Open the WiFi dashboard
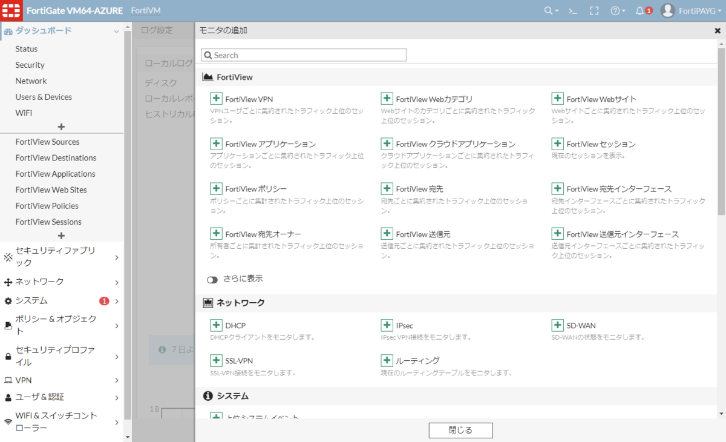The height and width of the screenshot is (442, 726). [24, 113]
